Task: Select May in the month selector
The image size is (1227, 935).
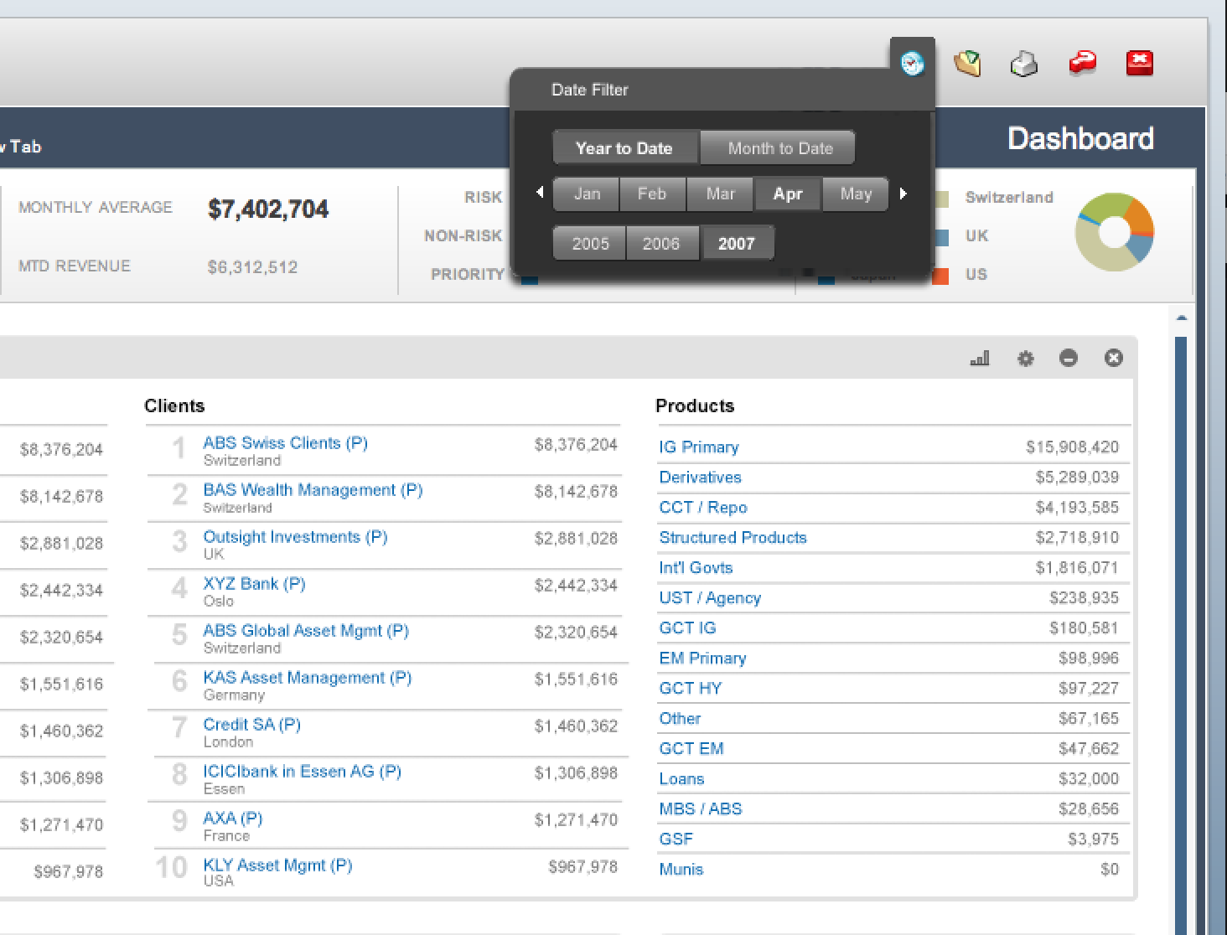Action: point(856,194)
